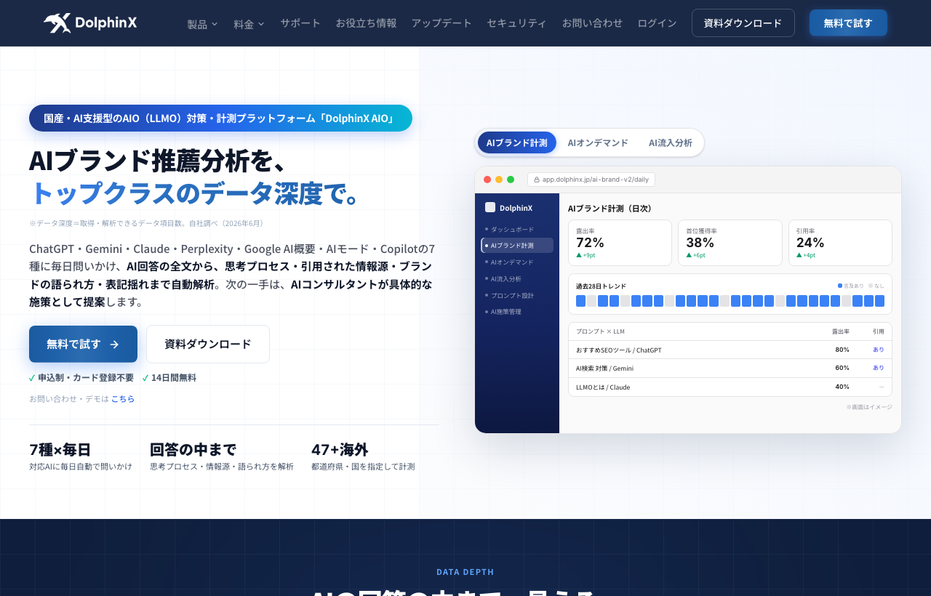Click the あり link in ChatGPT row
This screenshot has height=596, width=931.
[879, 350]
